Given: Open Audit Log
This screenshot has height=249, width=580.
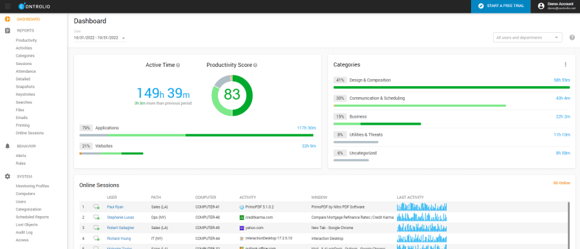Looking at the screenshot, I should click(24, 232).
